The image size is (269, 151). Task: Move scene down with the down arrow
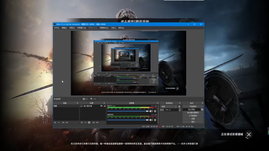(x=67, y=122)
